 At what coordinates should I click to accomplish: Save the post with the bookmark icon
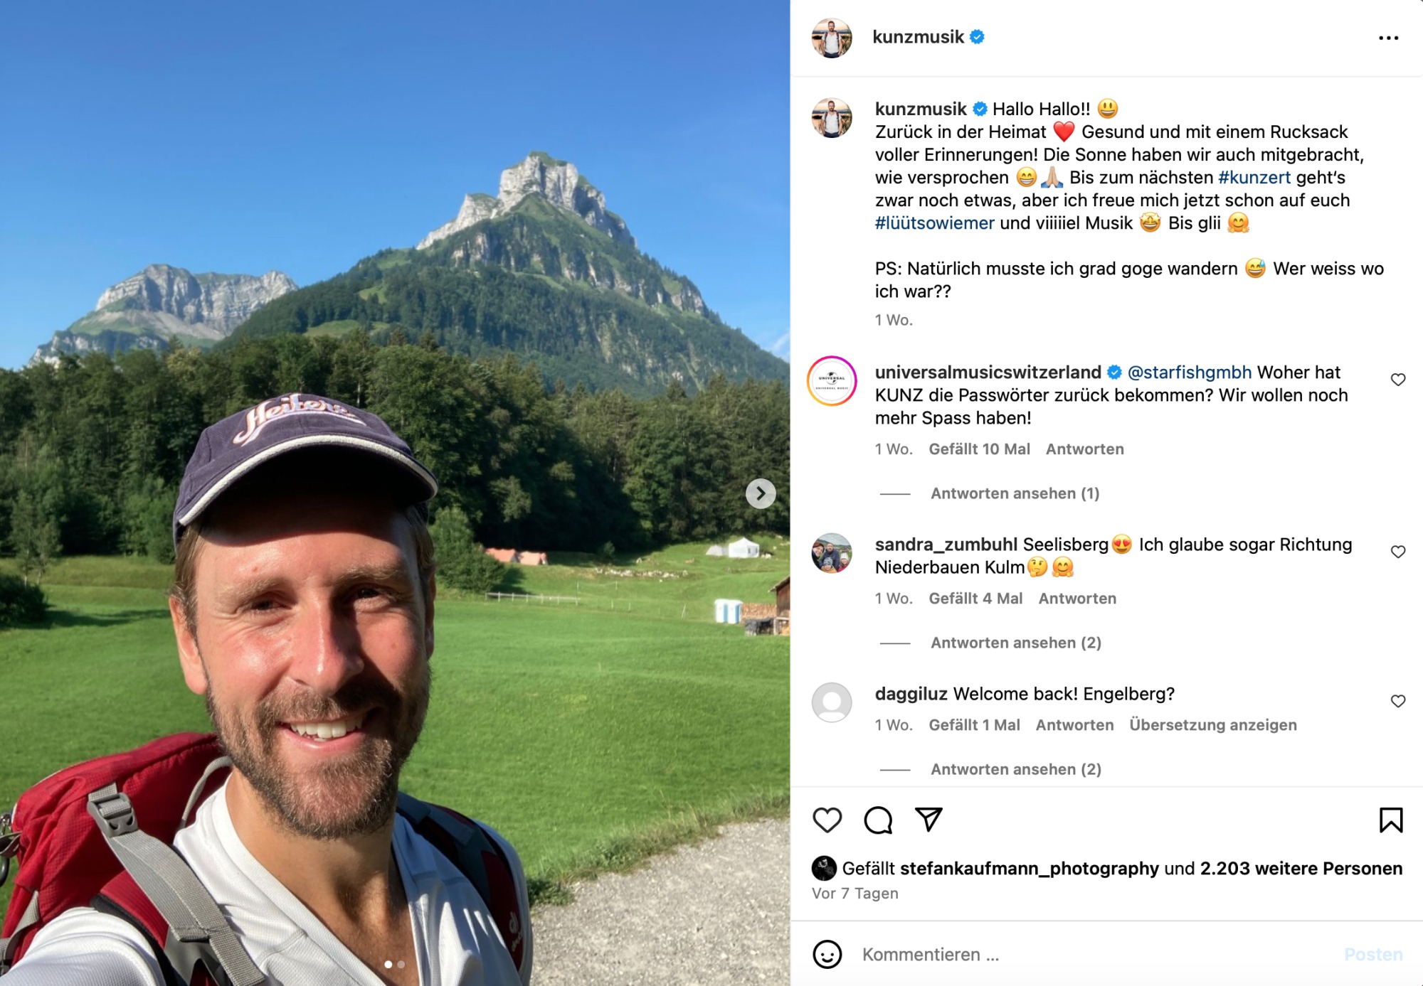click(1391, 820)
